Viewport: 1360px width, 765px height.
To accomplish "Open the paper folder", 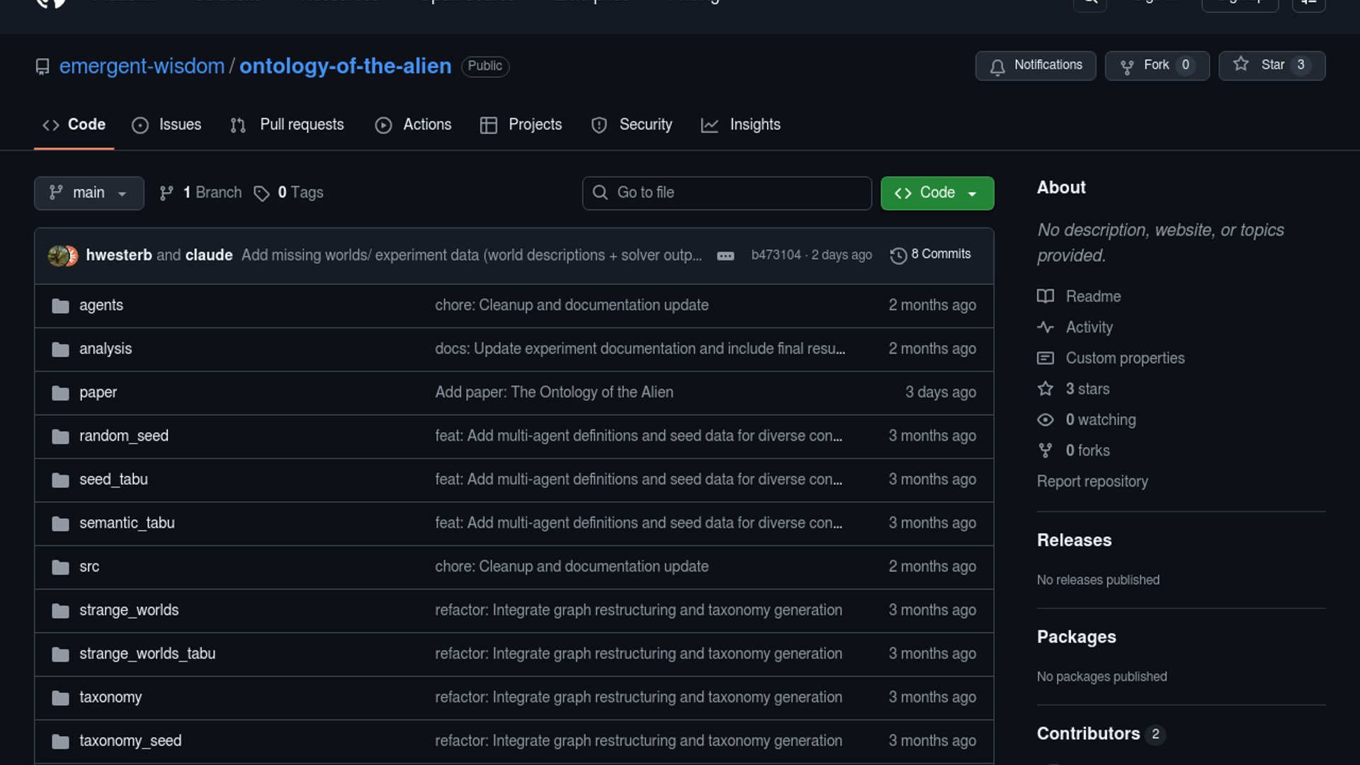I will (98, 392).
